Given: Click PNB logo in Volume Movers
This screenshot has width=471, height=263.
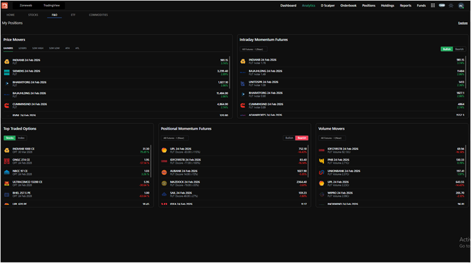Looking at the screenshot, I should [x=321, y=161].
